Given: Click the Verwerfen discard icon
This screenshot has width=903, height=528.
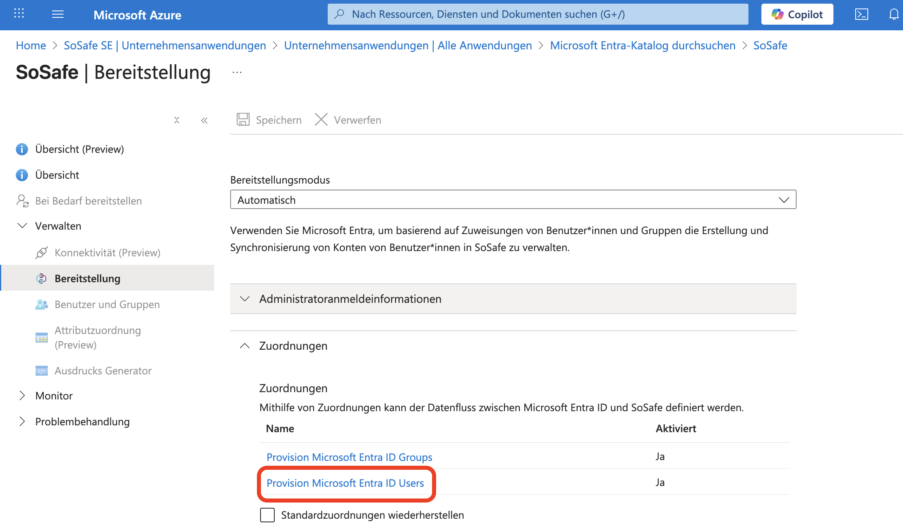Looking at the screenshot, I should tap(321, 120).
